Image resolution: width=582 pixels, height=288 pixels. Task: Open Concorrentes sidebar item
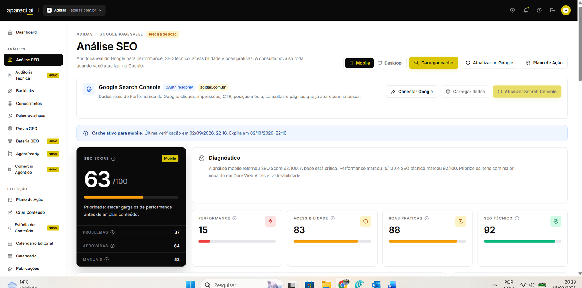coord(33,104)
